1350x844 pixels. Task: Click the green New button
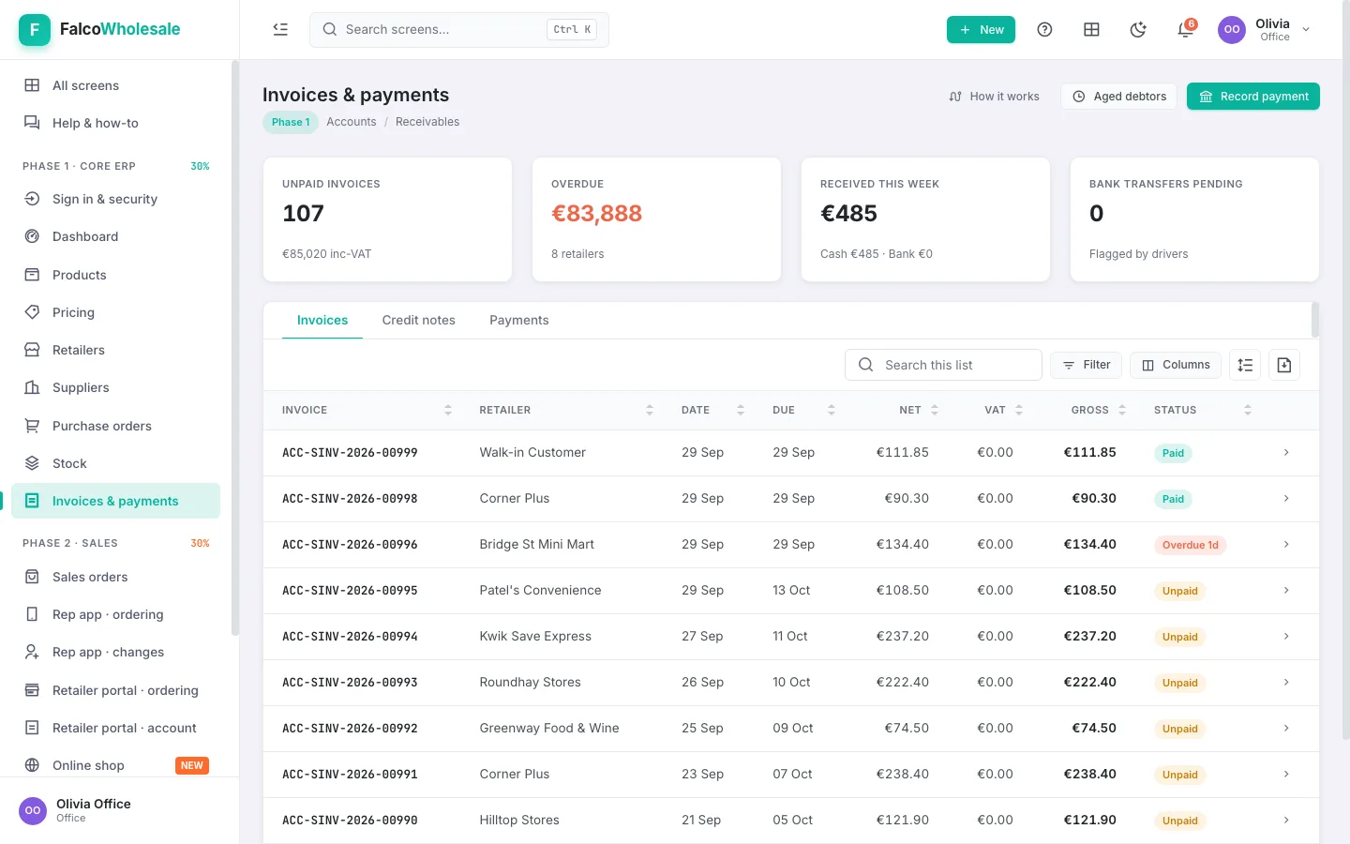(x=981, y=29)
